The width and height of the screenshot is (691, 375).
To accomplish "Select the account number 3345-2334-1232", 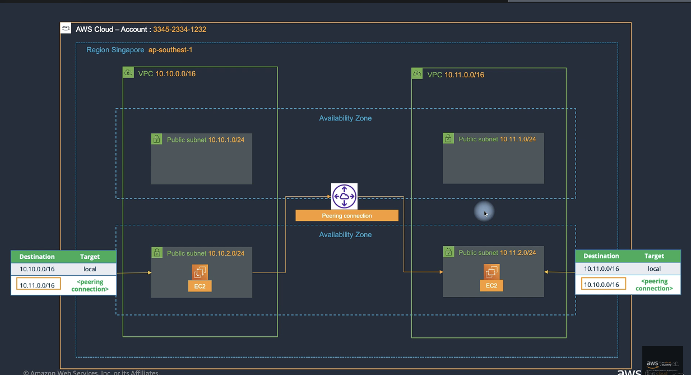I will [x=180, y=29].
